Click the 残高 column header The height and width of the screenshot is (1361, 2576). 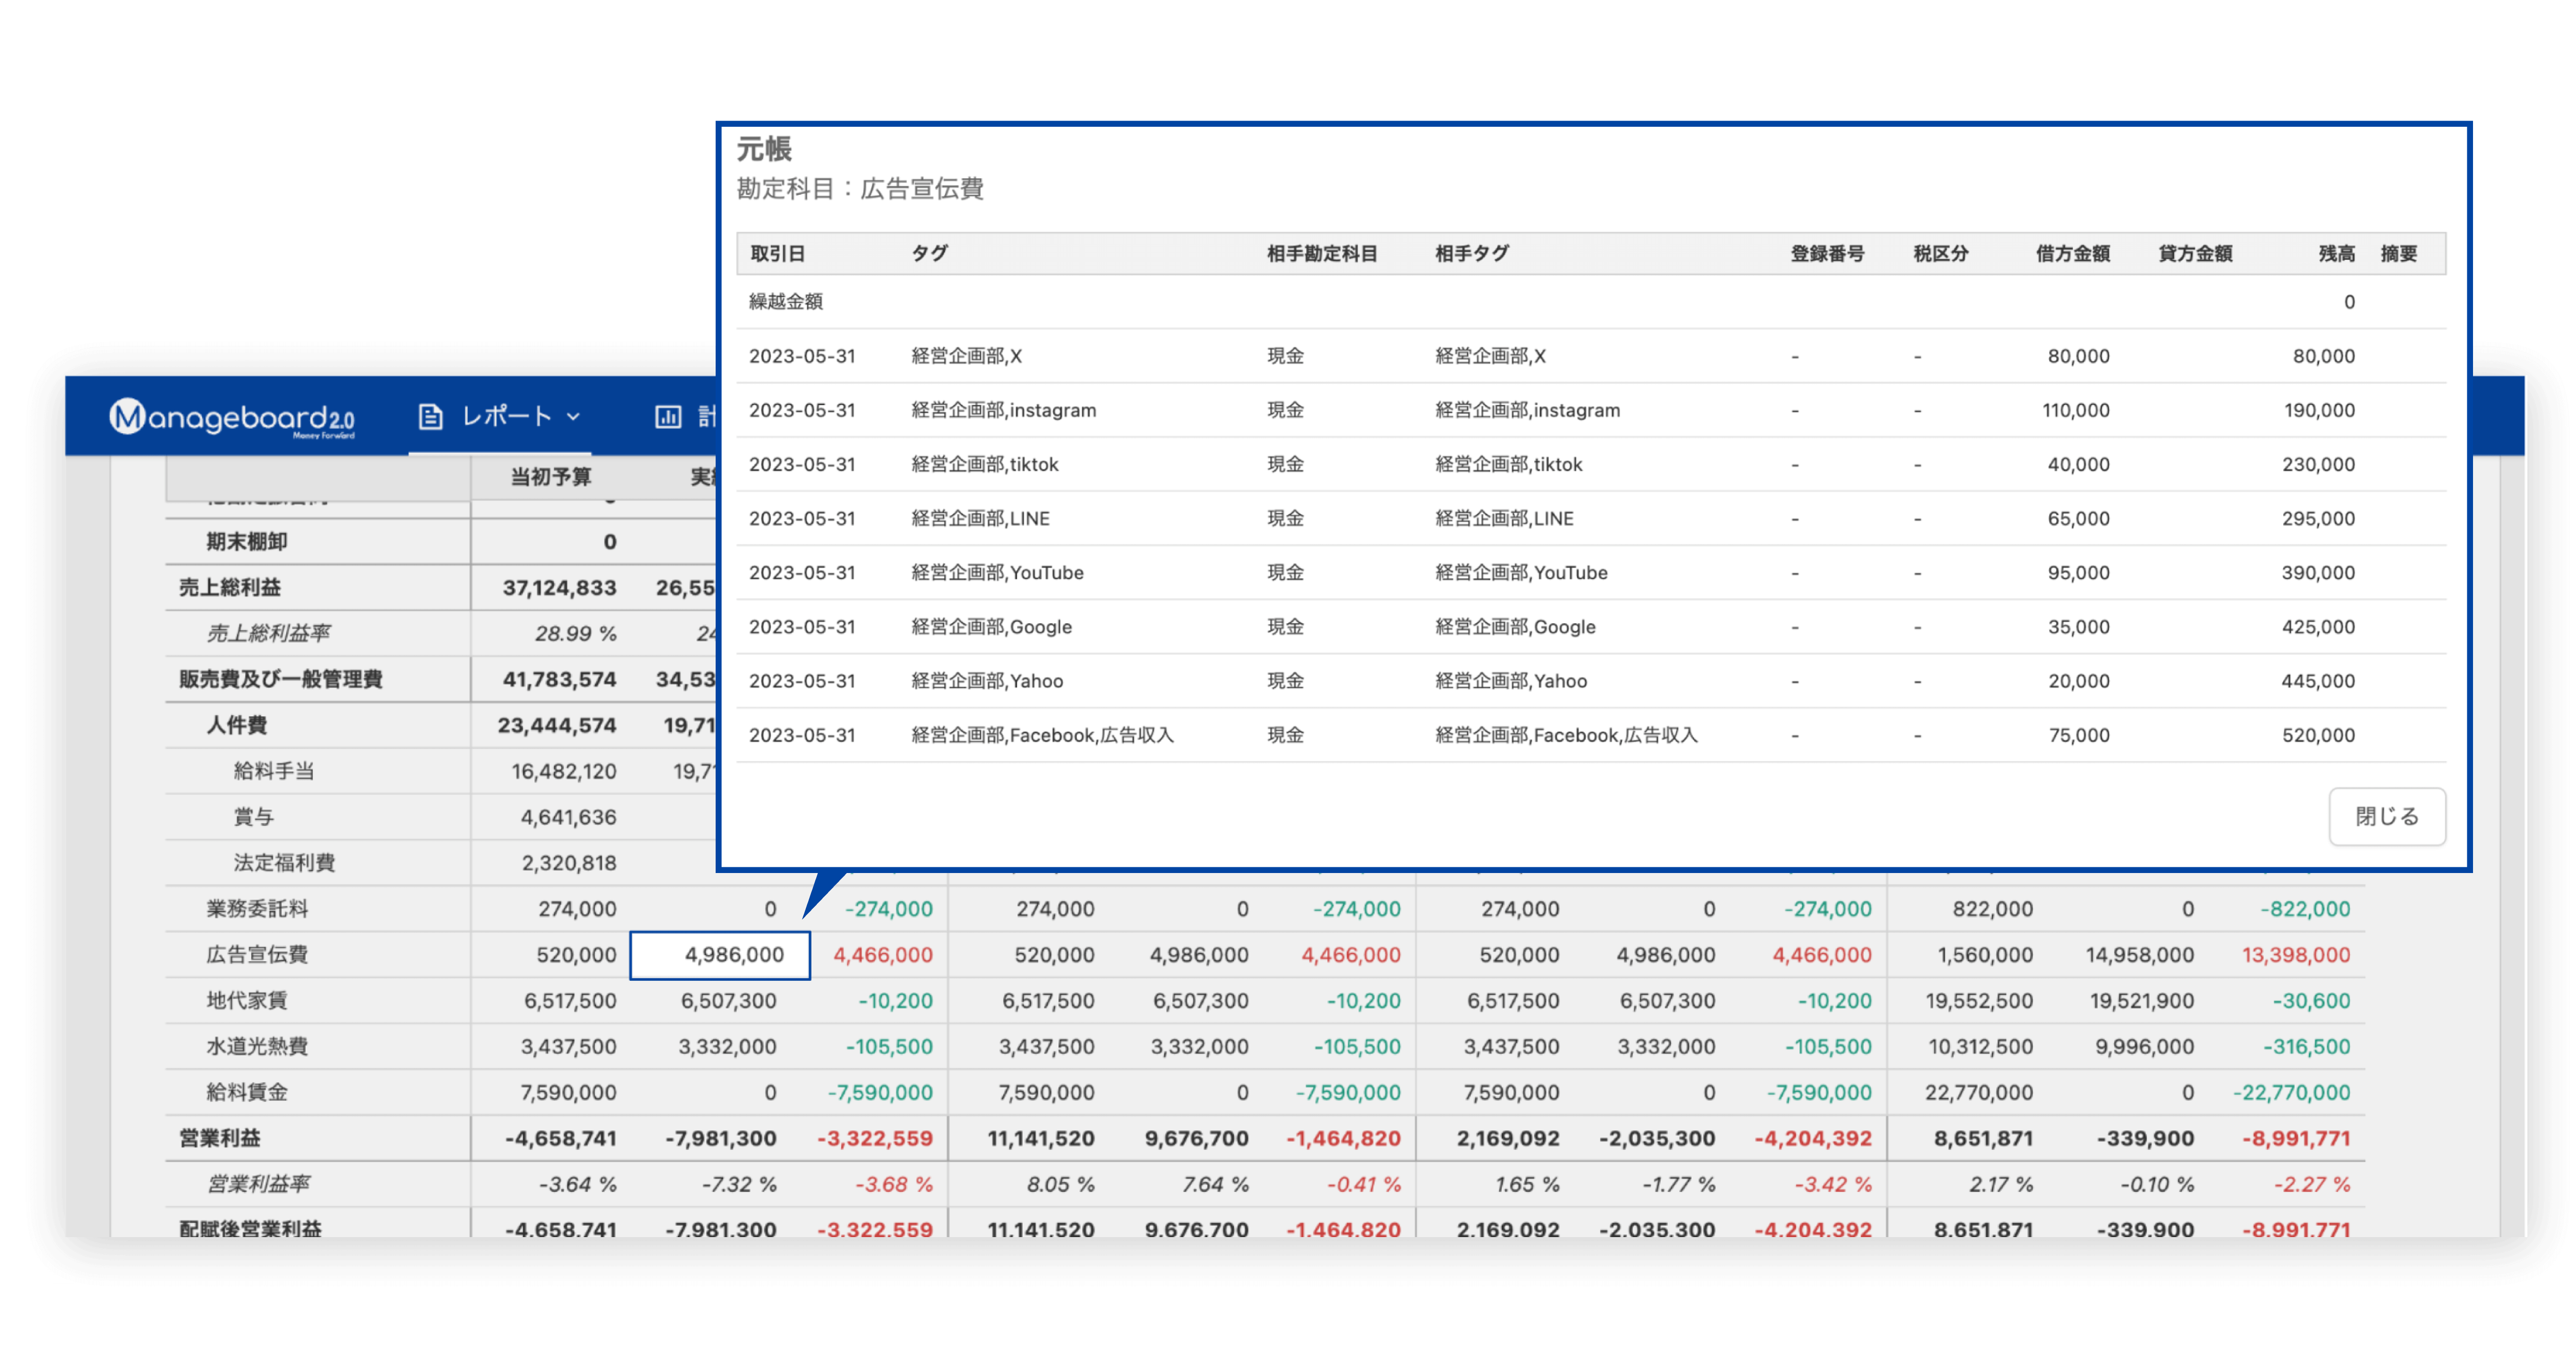click(x=2336, y=254)
